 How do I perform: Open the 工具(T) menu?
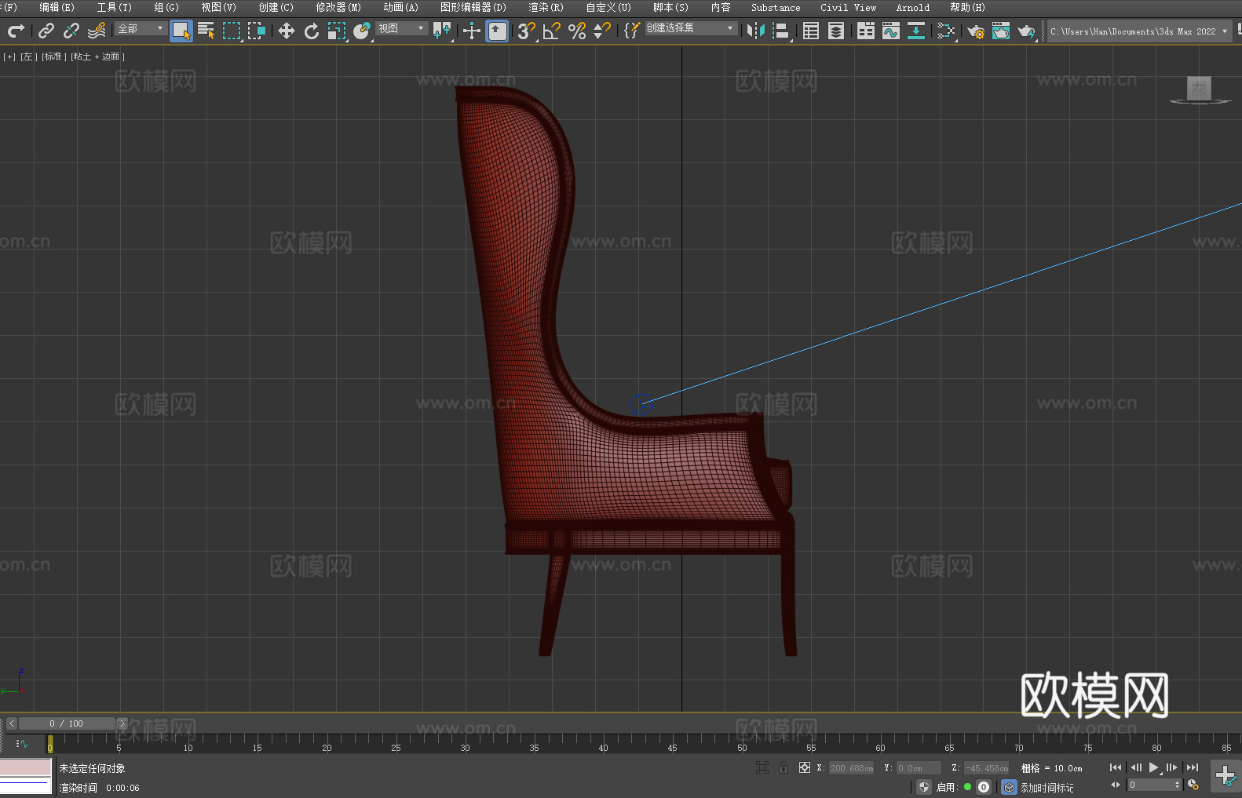click(114, 7)
